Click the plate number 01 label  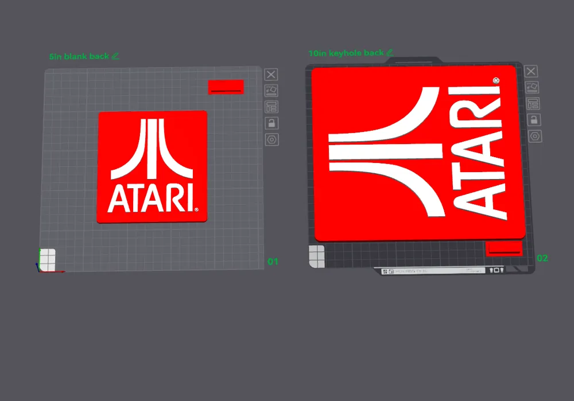[273, 262]
